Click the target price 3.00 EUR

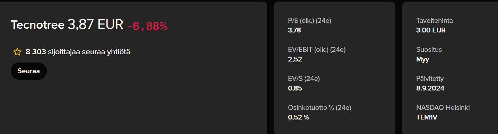coord(431,30)
